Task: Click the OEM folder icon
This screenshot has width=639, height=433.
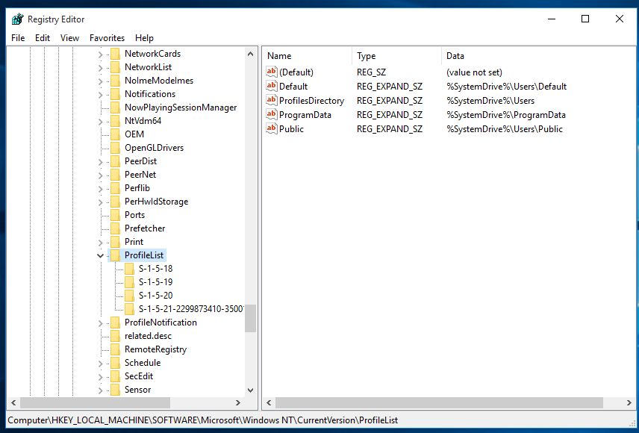Action: (115, 134)
